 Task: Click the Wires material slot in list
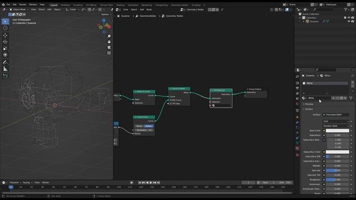325,83
